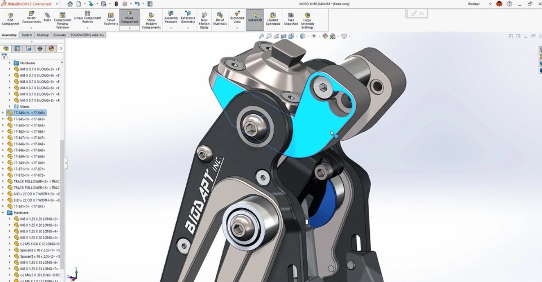542x282 pixels.
Task: Expand the M4 X 0.7 X 8 LONG<3> node
Action: tap(10, 69)
